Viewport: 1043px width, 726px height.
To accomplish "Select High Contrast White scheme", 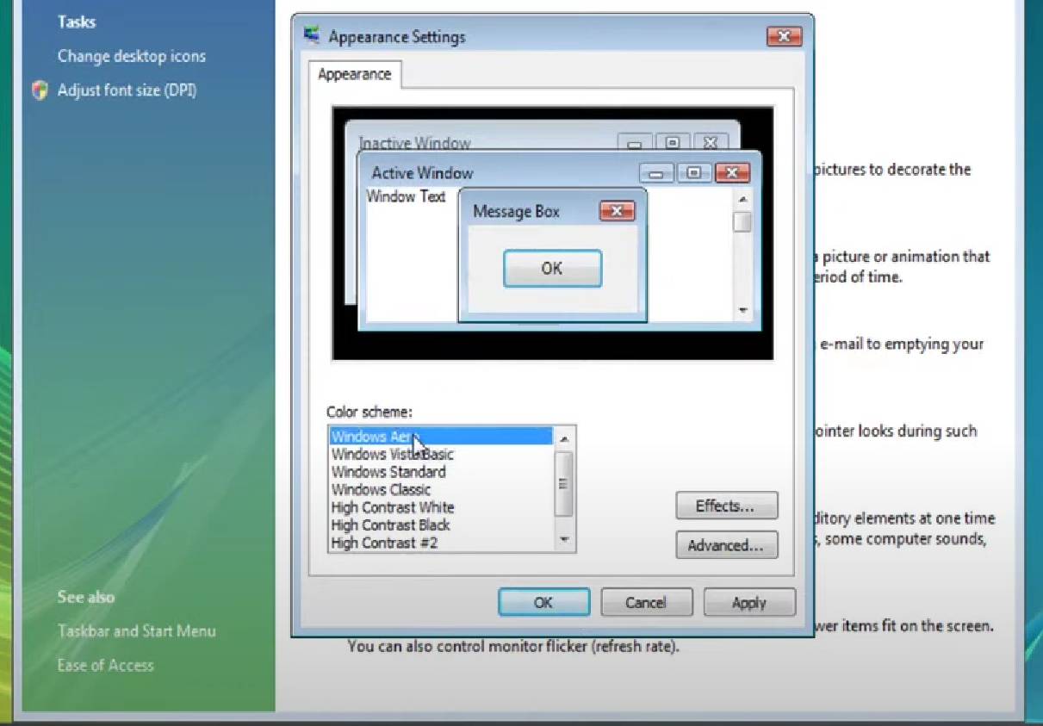I will [441, 507].
